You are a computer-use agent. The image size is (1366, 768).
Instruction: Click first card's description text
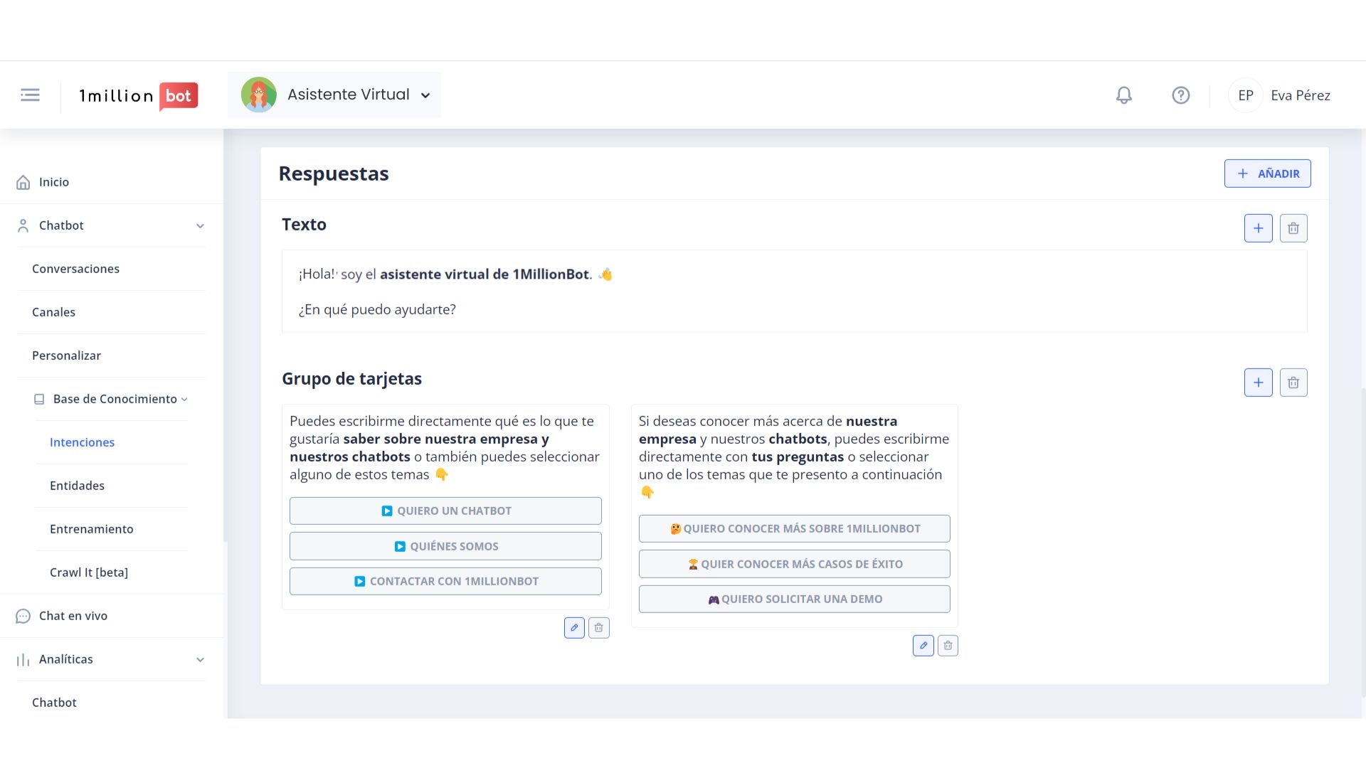(445, 448)
